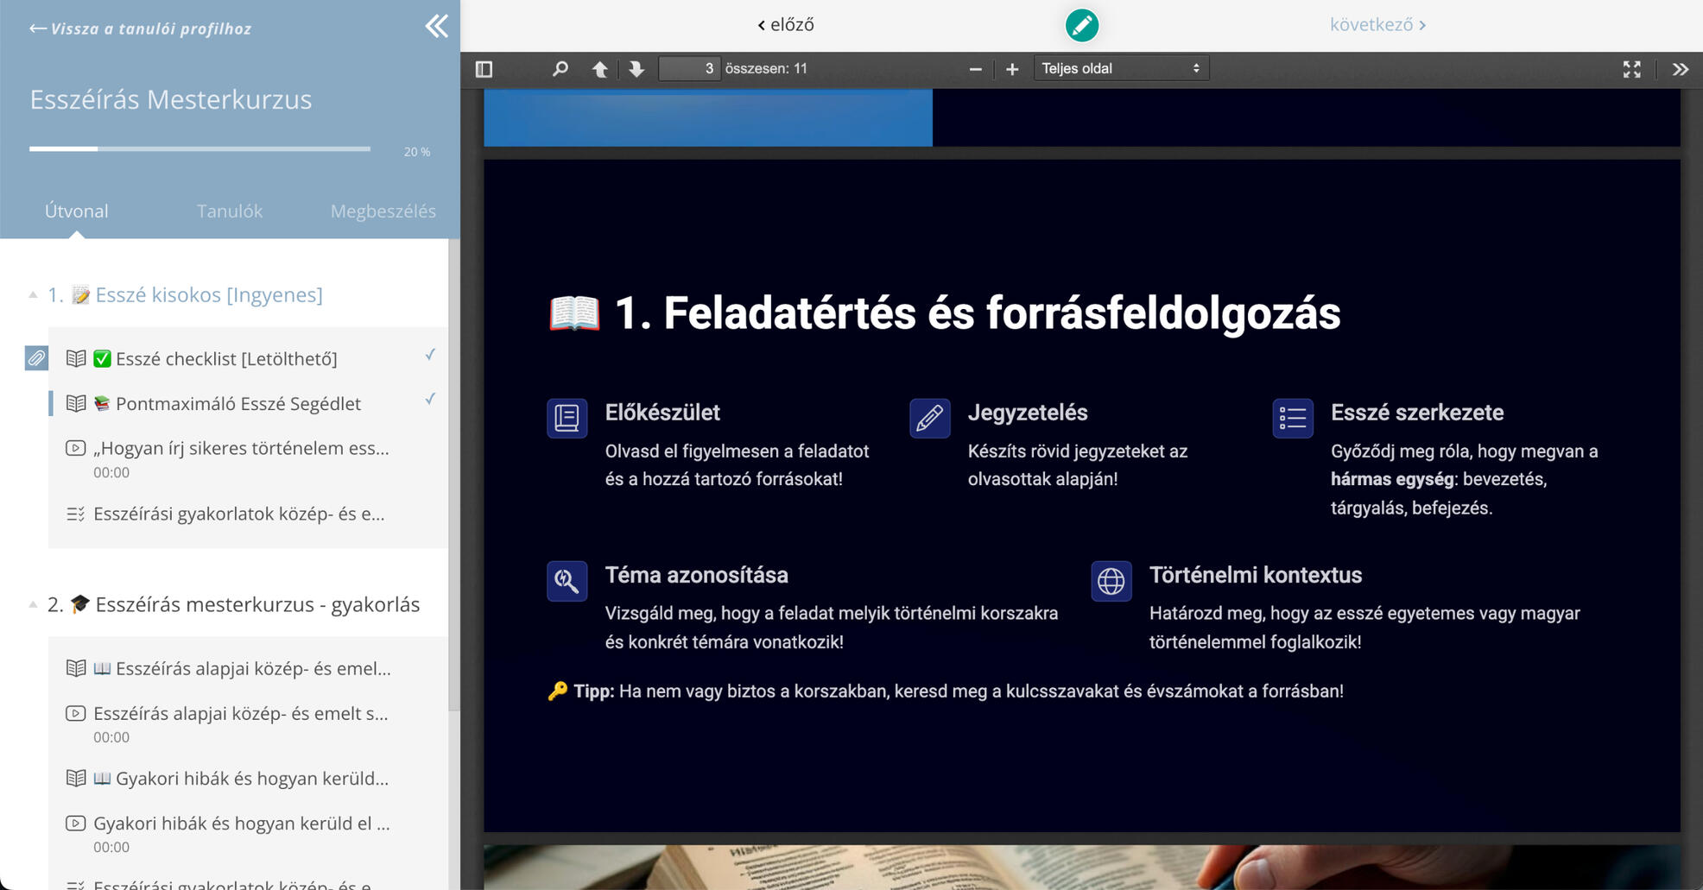Enter fullscreen presentation mode
Screen dimensions: 1703x890
click(1631, 69)
